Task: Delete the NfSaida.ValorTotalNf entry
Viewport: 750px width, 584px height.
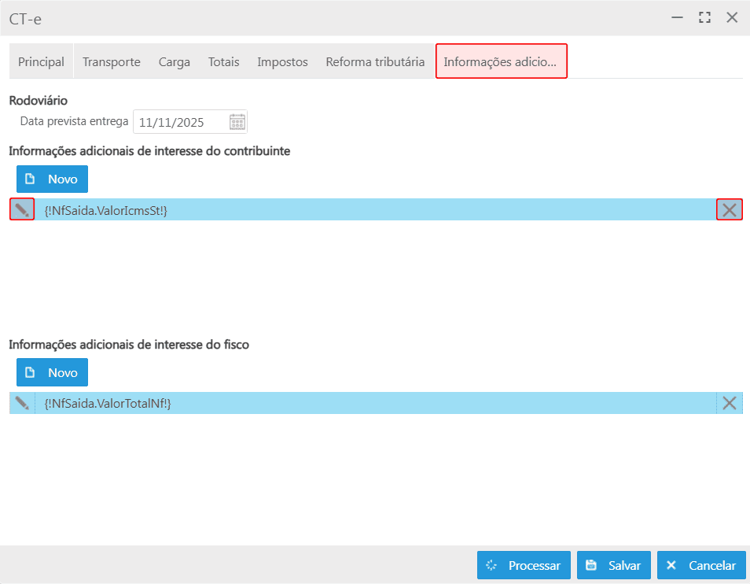Action: 730,403
